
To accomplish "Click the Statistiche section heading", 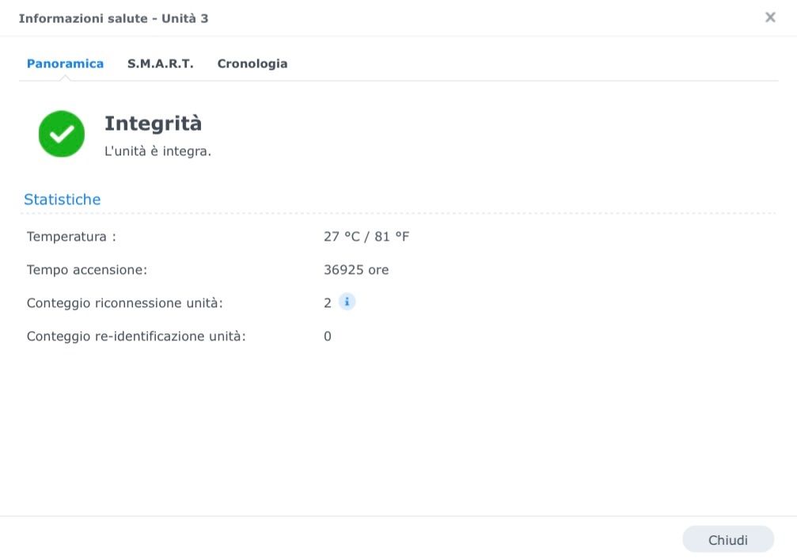I will [x=62, y=200].
